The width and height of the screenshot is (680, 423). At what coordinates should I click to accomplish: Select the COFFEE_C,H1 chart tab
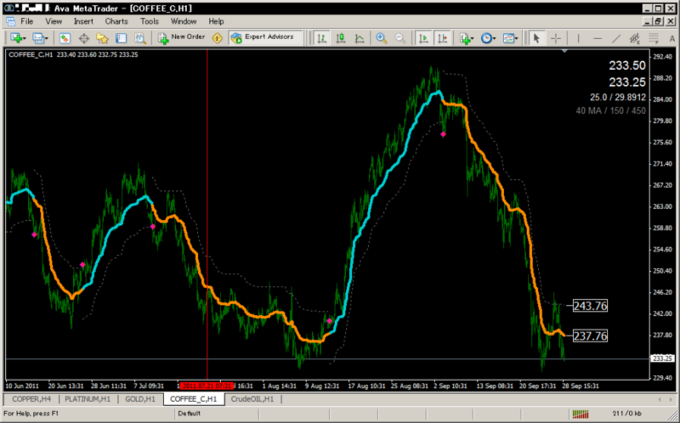point(194,399)
